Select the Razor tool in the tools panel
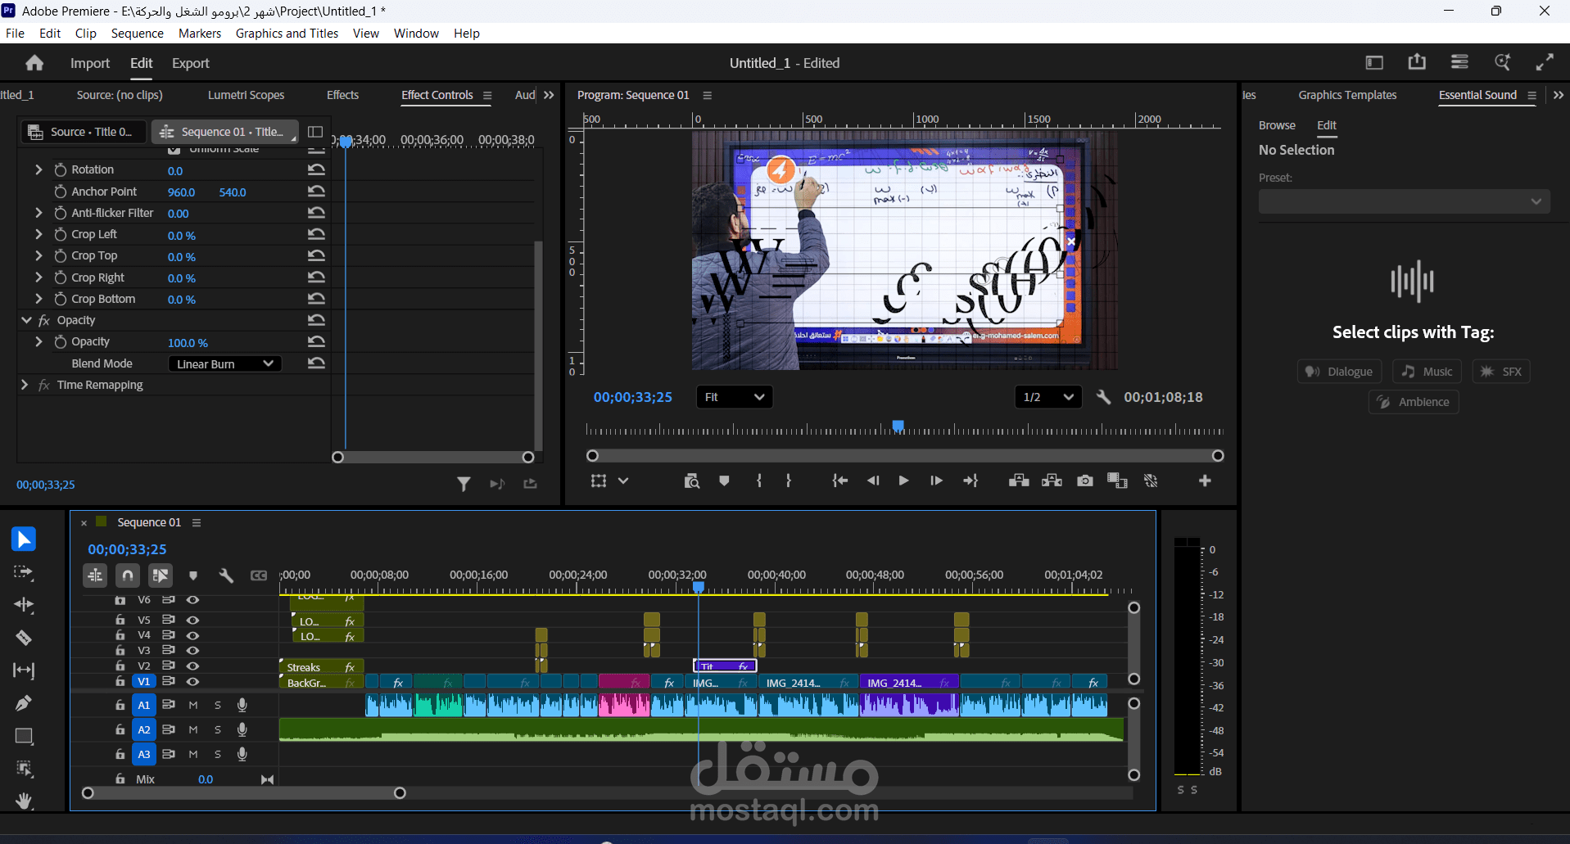 24,638
